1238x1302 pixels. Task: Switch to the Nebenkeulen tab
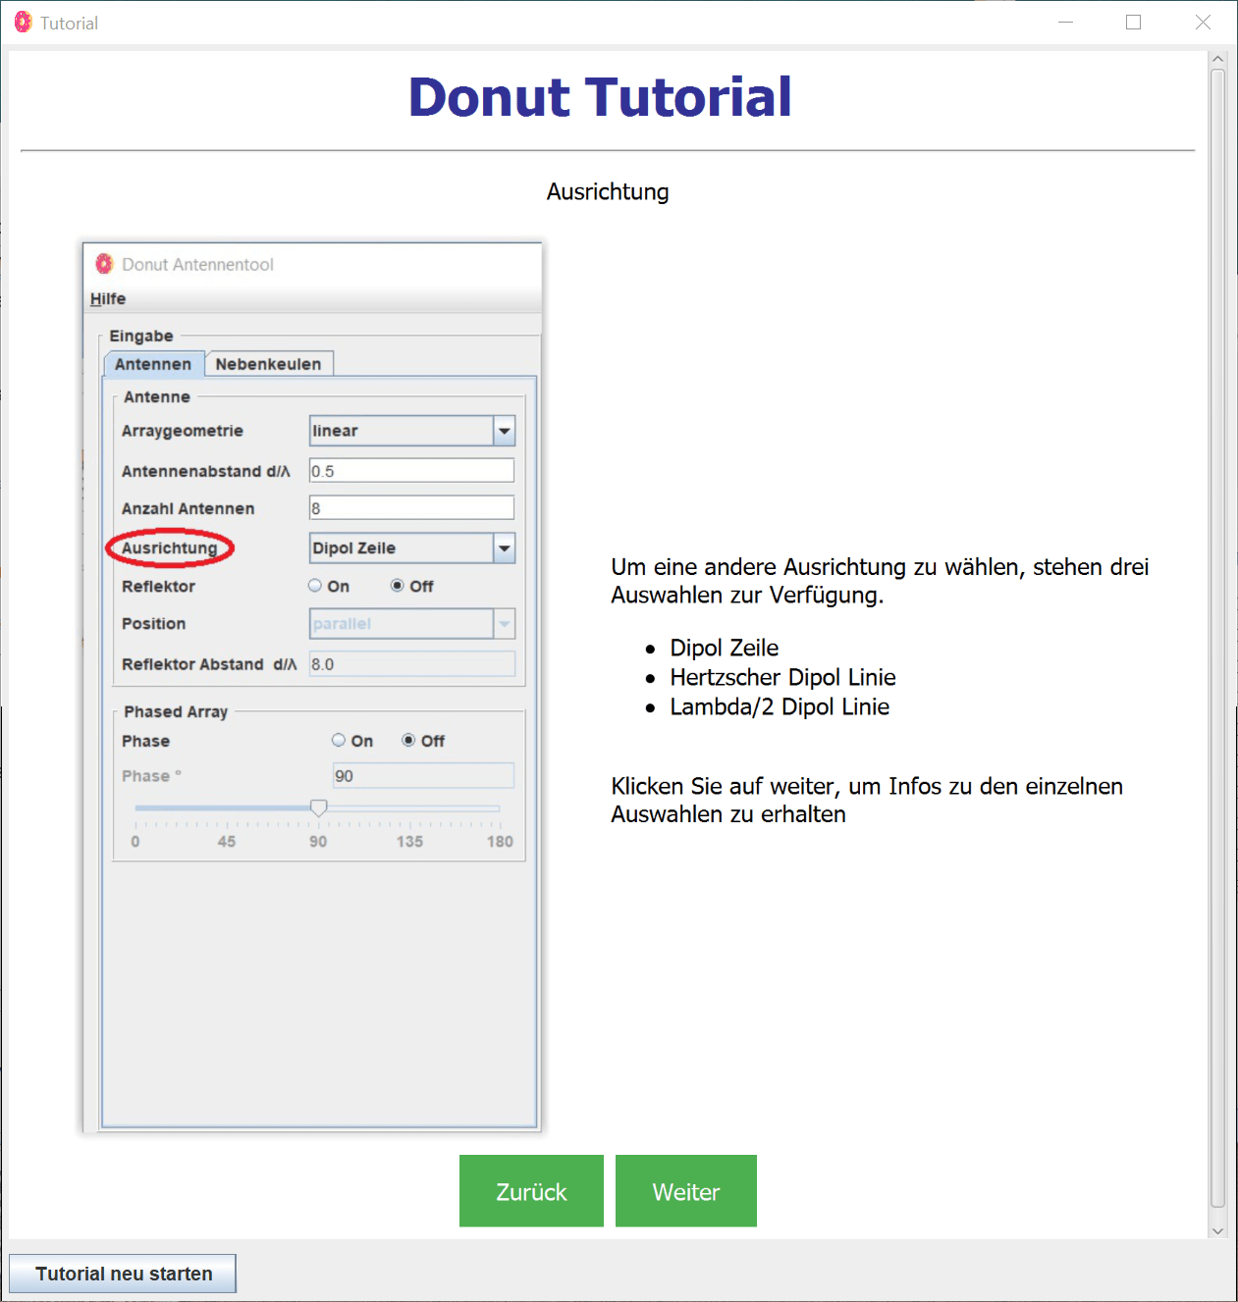tap(268, 364)
